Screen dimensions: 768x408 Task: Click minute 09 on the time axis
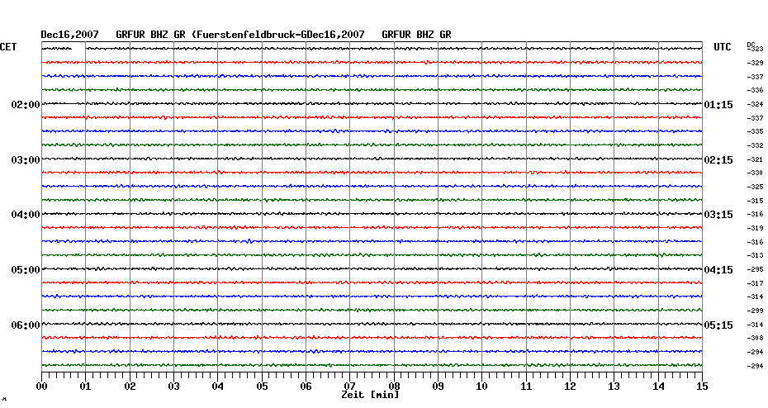(438, 386)
